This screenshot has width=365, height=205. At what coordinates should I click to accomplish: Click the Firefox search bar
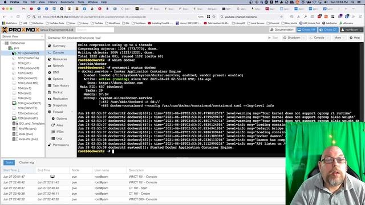click(x=252, y=17)
